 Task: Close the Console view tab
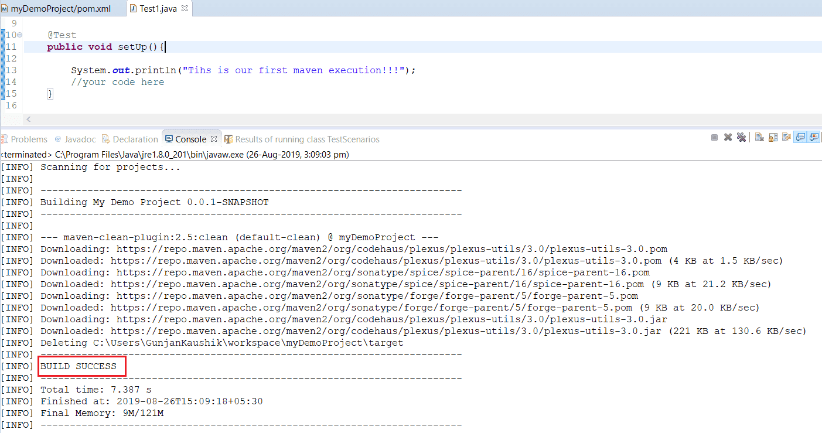[x=214, y=139]
